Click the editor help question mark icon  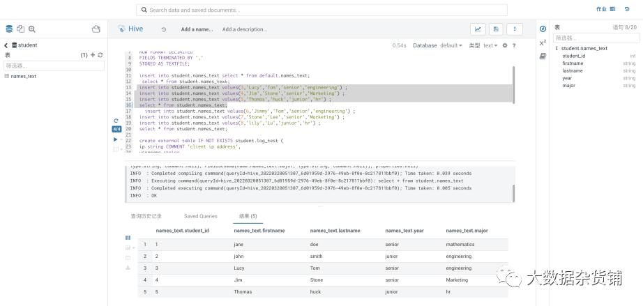point(514,45)
